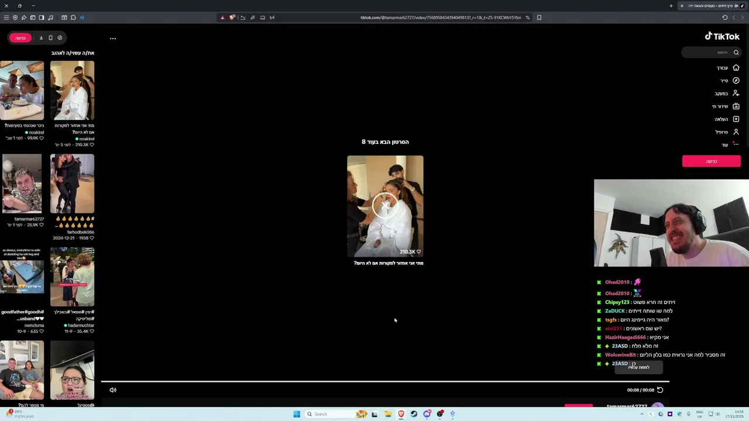The image size is (749, 421).
Task: Click the video progress bar
Action: pyautogui.click(x=385, y=382)
